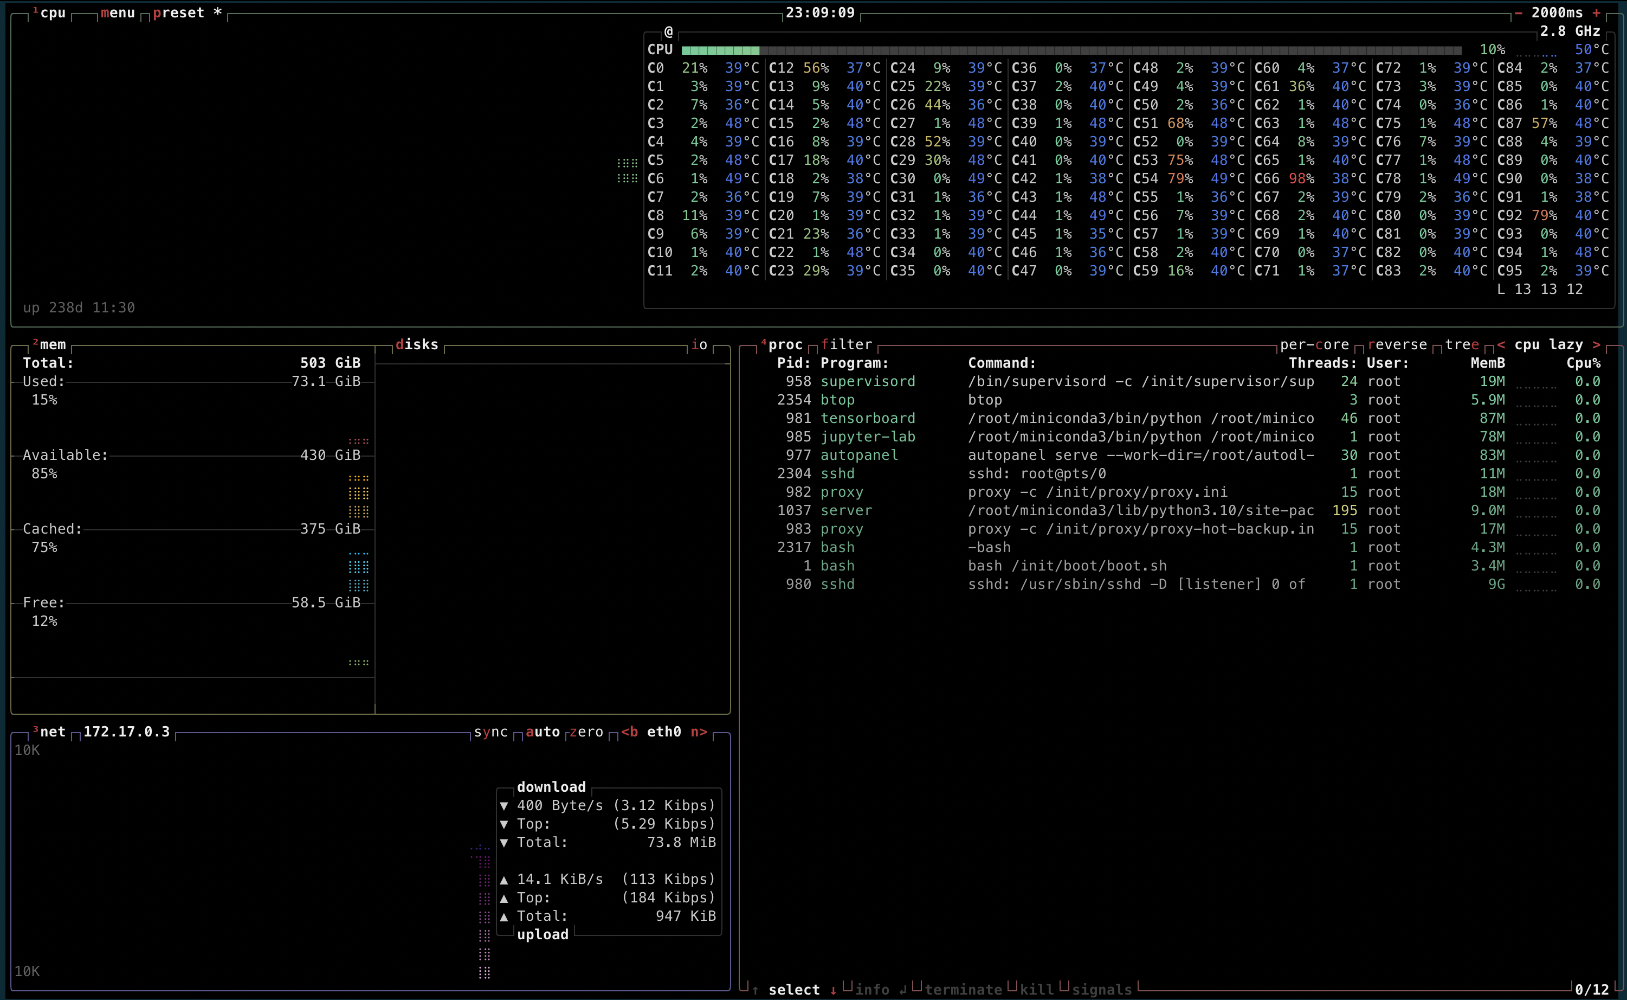Select the tensorboard process row
1627x1000 pixels.
[x=867, y=418]
